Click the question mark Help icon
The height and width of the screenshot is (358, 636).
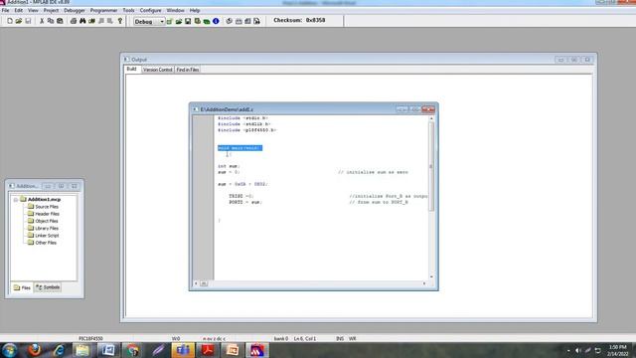(x=120, y=21)
